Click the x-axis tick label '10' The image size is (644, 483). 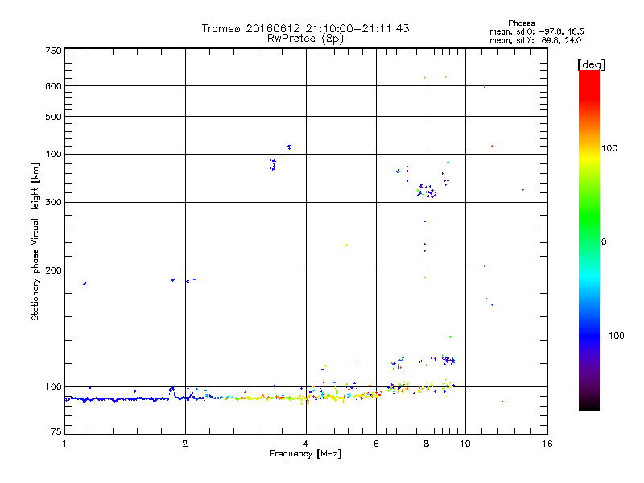coord(465,444)
